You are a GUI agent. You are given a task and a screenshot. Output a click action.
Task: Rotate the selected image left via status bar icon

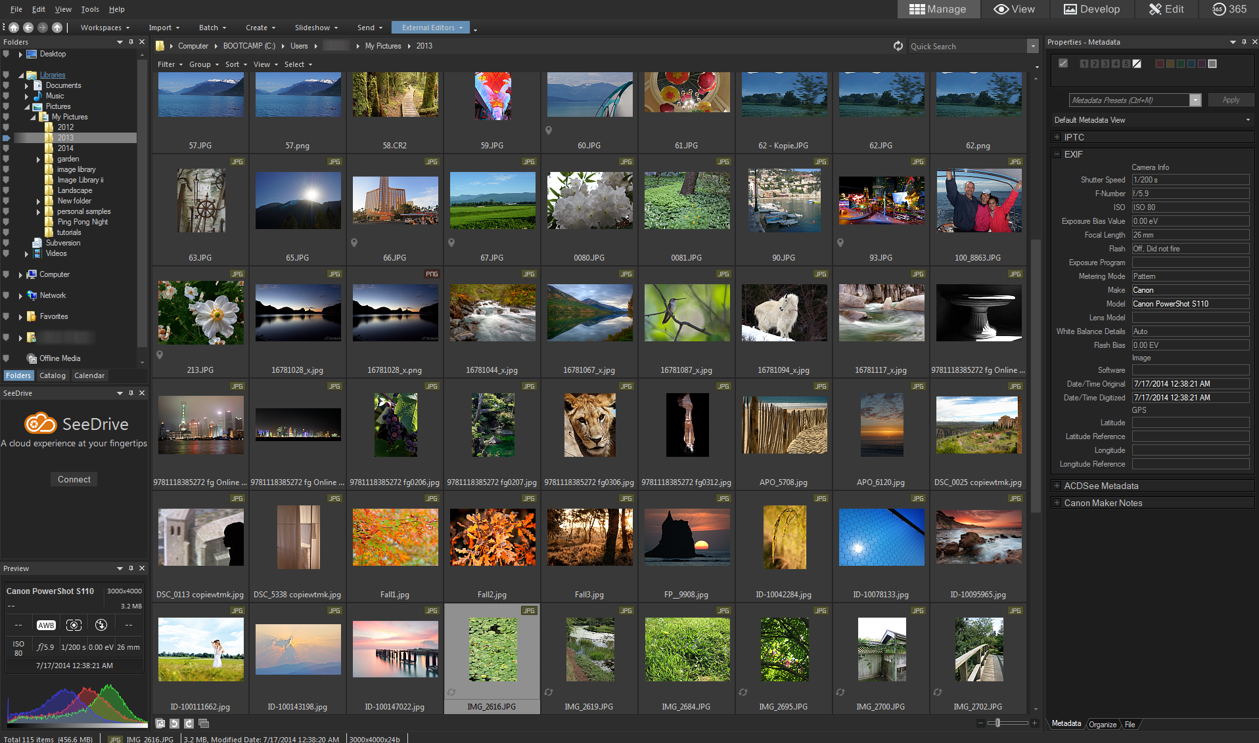pos(174,723)
